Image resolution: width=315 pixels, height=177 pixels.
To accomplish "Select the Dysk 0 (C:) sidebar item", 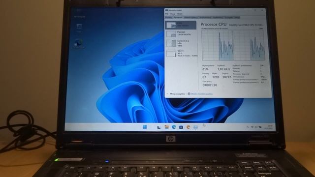I will [181, 43].
